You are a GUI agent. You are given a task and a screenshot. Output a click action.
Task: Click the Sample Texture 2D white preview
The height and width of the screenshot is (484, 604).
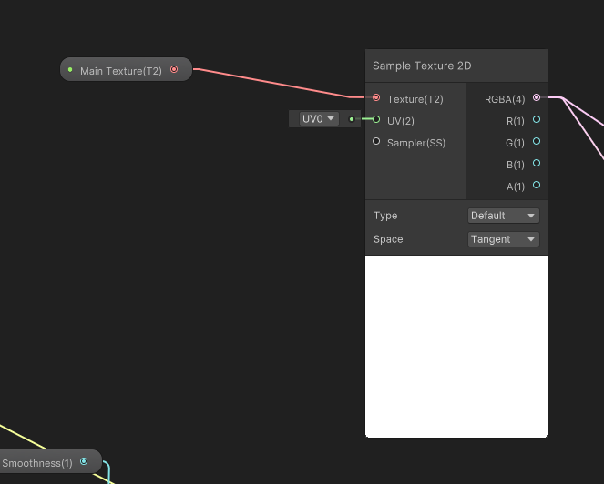[x=456, y=347]
